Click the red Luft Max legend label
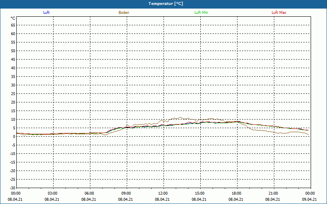 click(x=279, y=13)
